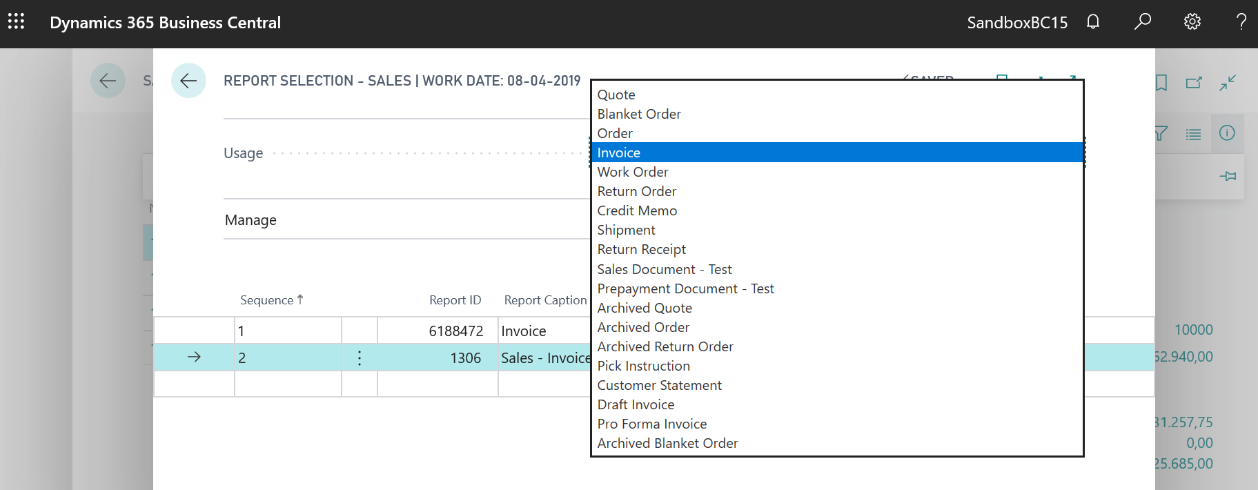Choose Prepayment Document - Test

[837, 288]
